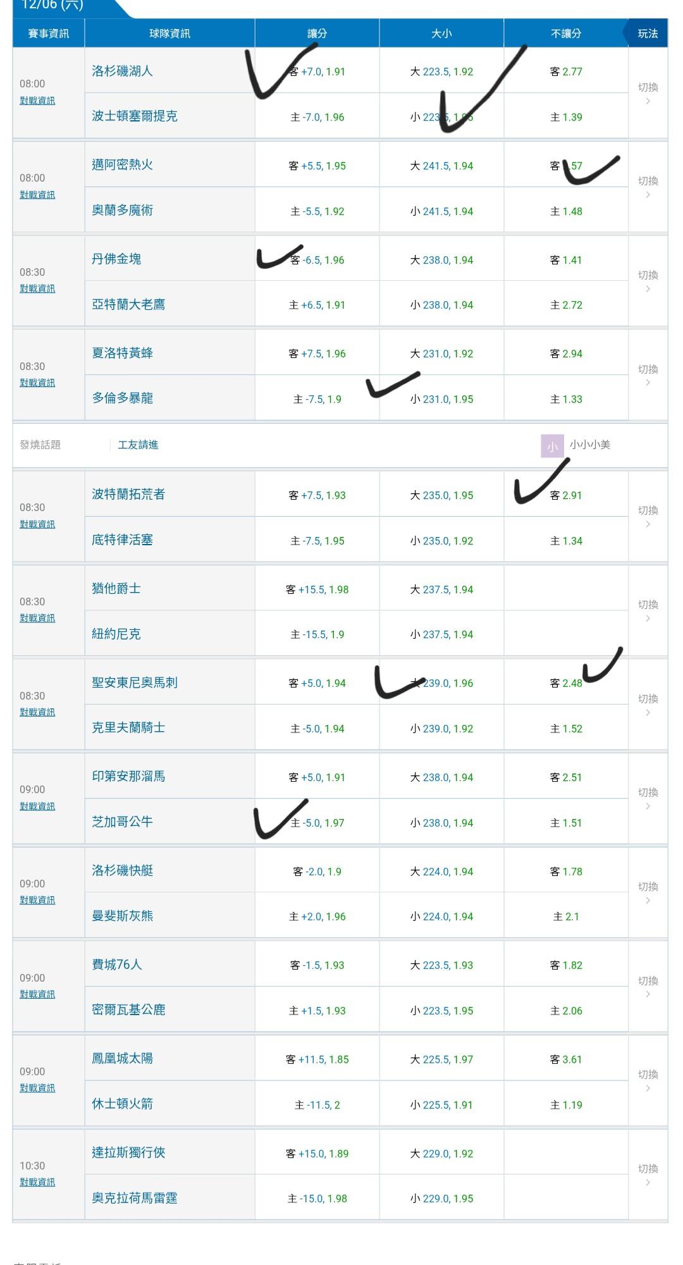Pick 波特蘭拓荒者 moneyline 客 2.91 odds
The image size is (683, 1265).
click(566, 495)
